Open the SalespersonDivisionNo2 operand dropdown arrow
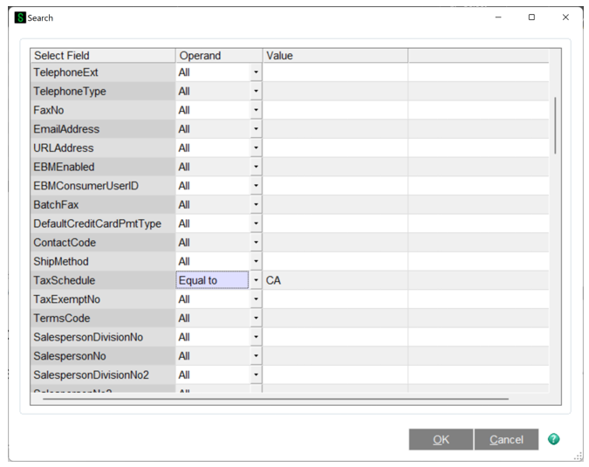The height and width of the screenshot is (467, 589). pyautogui.click(x=257, y=374)
